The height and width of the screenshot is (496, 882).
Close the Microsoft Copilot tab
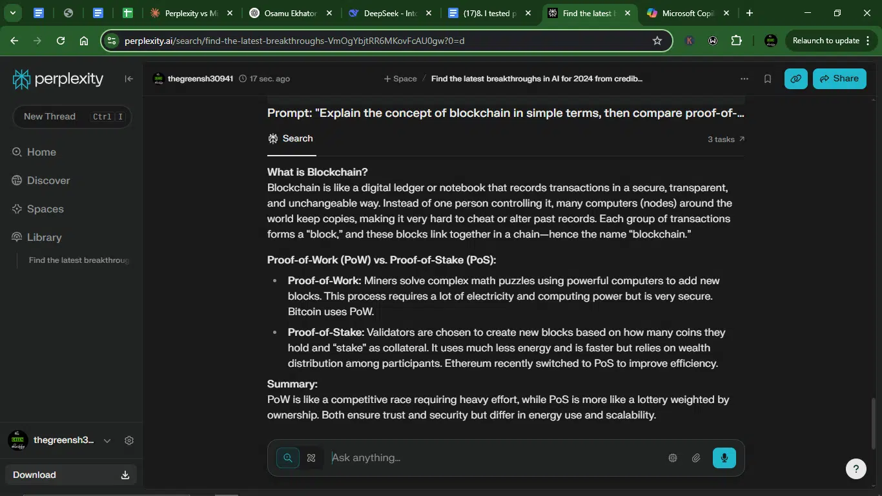pyautogui.click(x=726, y=13)
